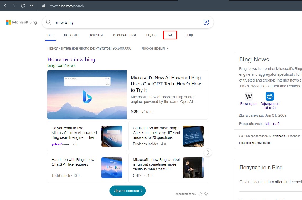Open the ЧАТ tab

pos(170,35)
